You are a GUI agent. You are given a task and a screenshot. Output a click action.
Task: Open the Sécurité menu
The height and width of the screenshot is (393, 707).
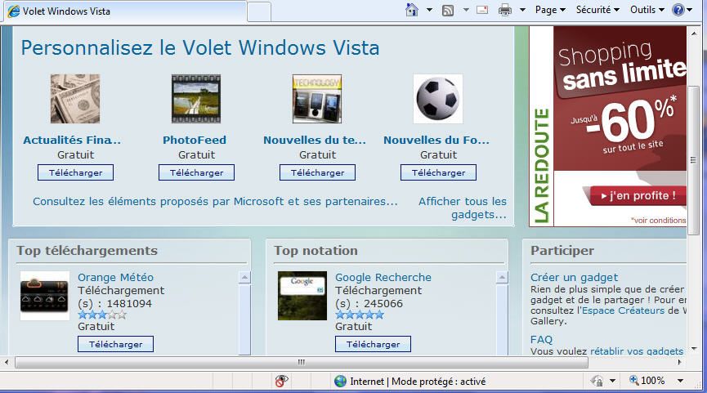pos(597,10)
